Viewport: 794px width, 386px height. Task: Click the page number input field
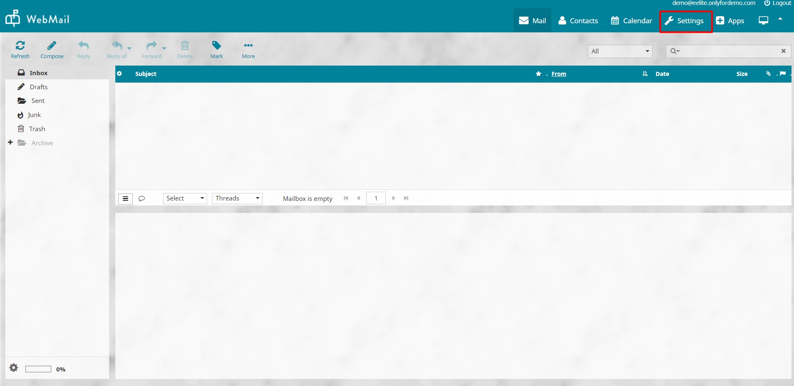point(376,198)
